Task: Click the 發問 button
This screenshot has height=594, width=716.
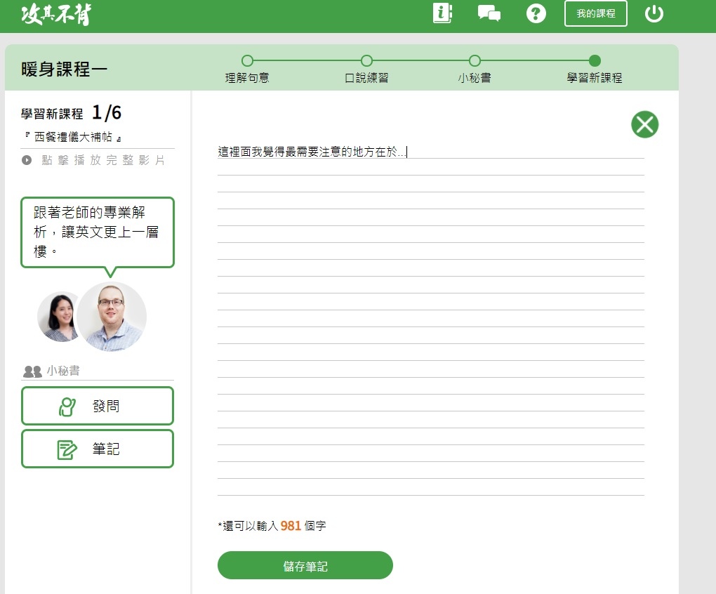Action: [98, 406]
